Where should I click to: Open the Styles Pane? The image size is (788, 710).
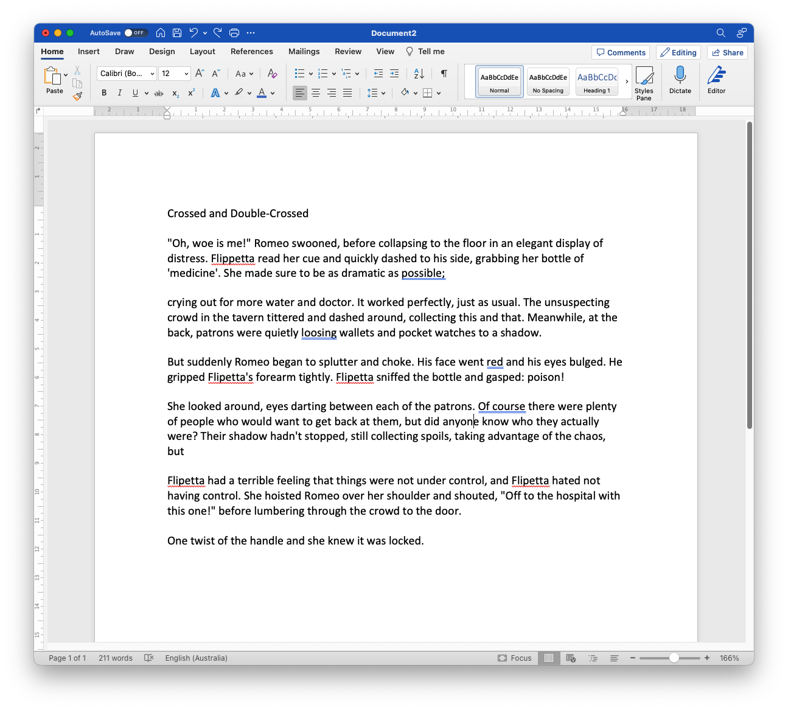(644, 83)
